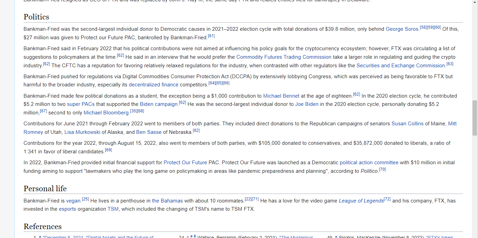Open citation 62 after 'Nebraska'
Viewport: 478px width, 238px height.
(x=196, y=130)
